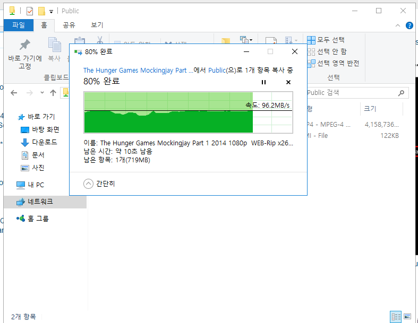This screenshot has width=418, height=323.
Task: Click the address bar folder icon
Action: pyautogui.click(x=65, y=92)
